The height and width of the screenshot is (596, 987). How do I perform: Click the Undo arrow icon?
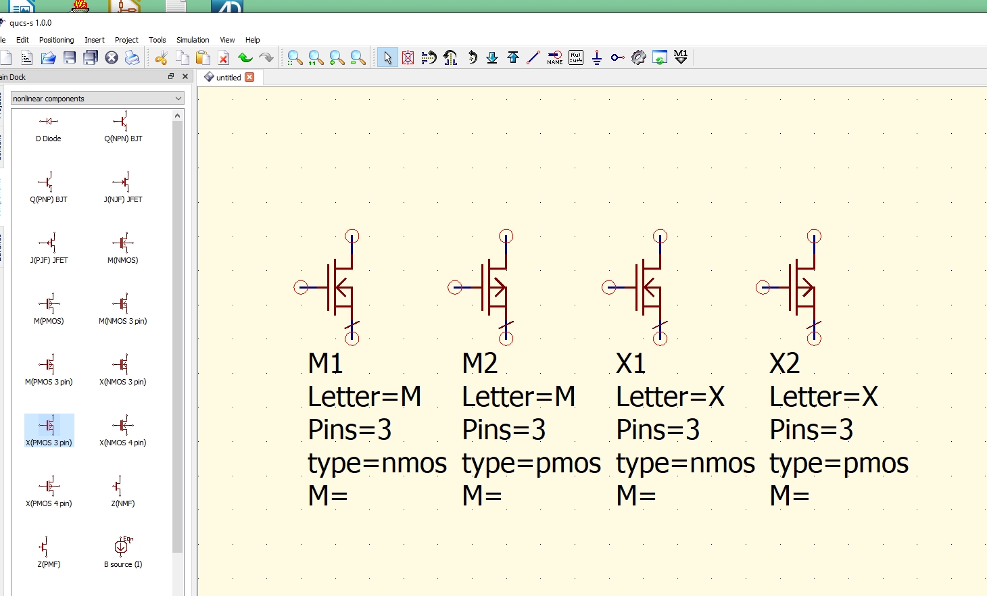click(245, 57)
